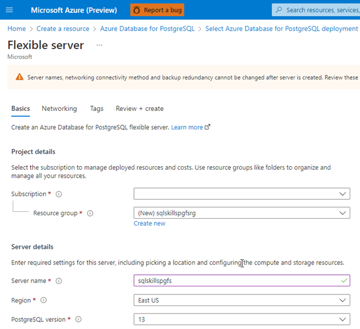Click the Flexible server page title

[x=46, y=45]
